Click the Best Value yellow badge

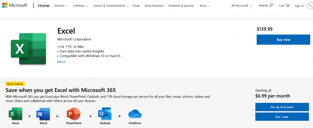tap(15, 84)
